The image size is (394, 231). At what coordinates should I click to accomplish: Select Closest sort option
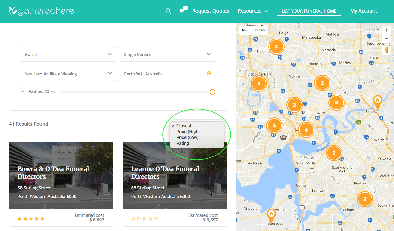197,126
